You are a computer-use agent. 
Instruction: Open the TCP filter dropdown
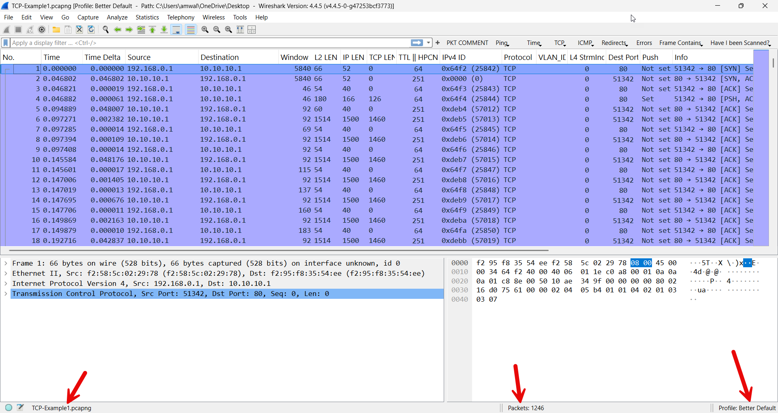point(560,43)
